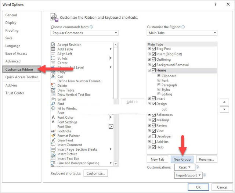Image resolution: width=235 pixels, height=193 pixels.
Task: Click info icon beside Choose commands from
Action: 91,27
